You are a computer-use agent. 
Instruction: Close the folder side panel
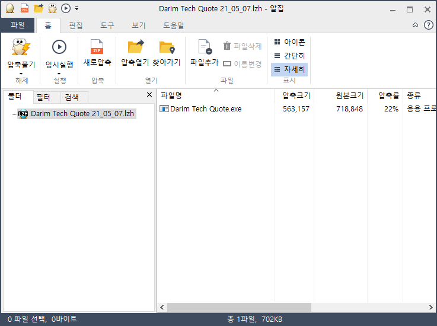click(149, 95)
